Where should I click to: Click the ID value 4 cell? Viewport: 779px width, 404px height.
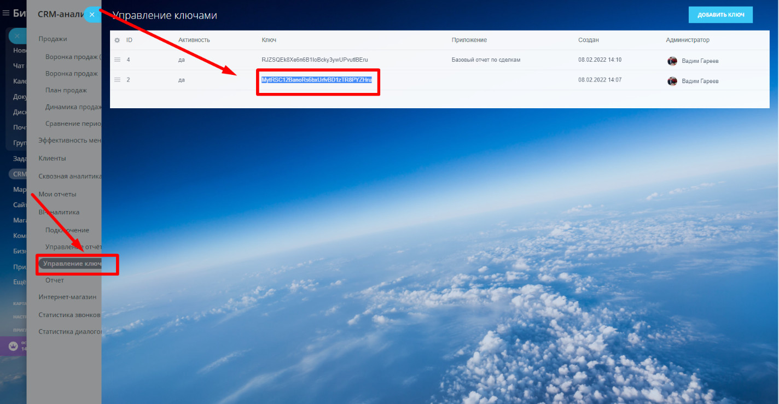point(129,60)
